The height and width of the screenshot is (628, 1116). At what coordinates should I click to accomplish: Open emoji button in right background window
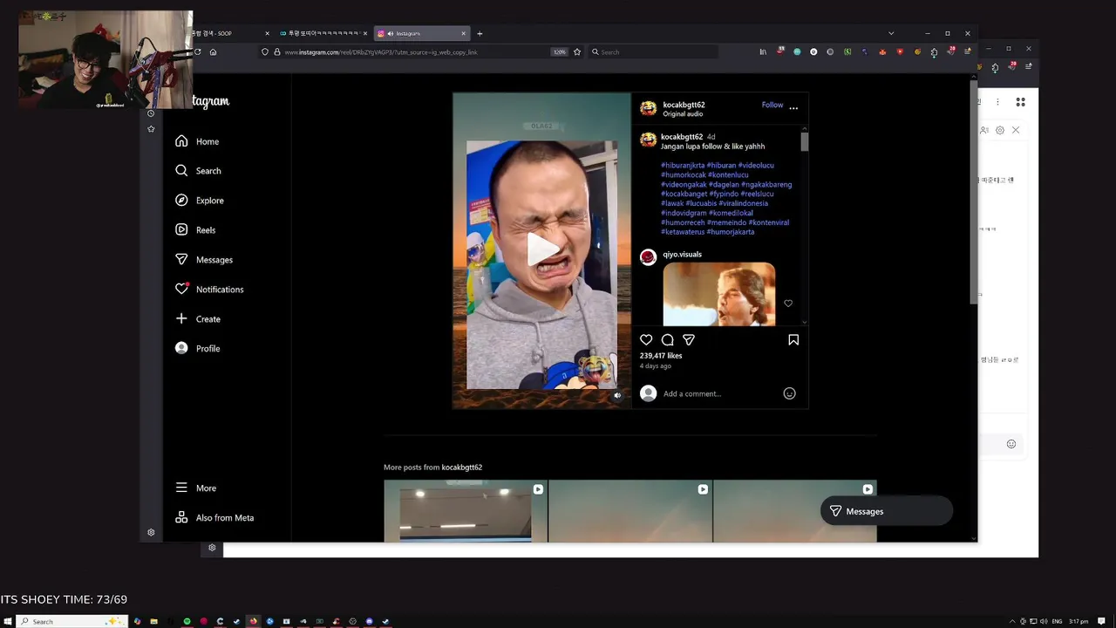[x=1011, y=444]
